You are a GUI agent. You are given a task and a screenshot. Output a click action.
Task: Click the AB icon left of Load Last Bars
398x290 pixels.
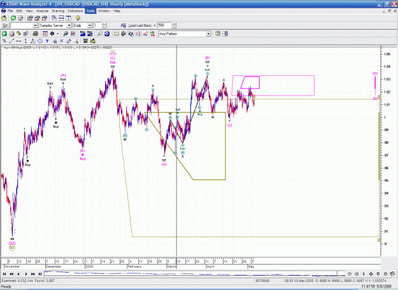pos(124,25)
